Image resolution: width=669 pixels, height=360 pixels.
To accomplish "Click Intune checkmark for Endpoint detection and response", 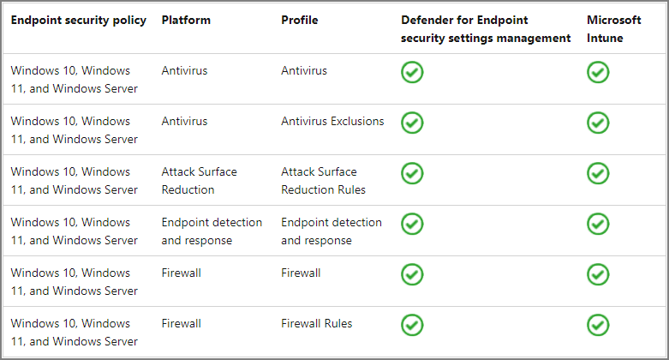I will (598, 224).
